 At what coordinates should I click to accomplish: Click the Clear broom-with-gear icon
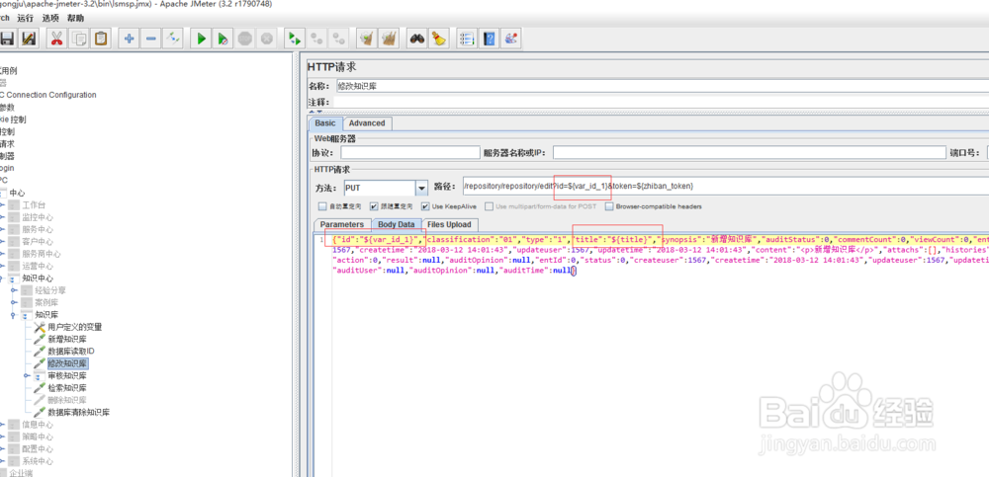367,39
